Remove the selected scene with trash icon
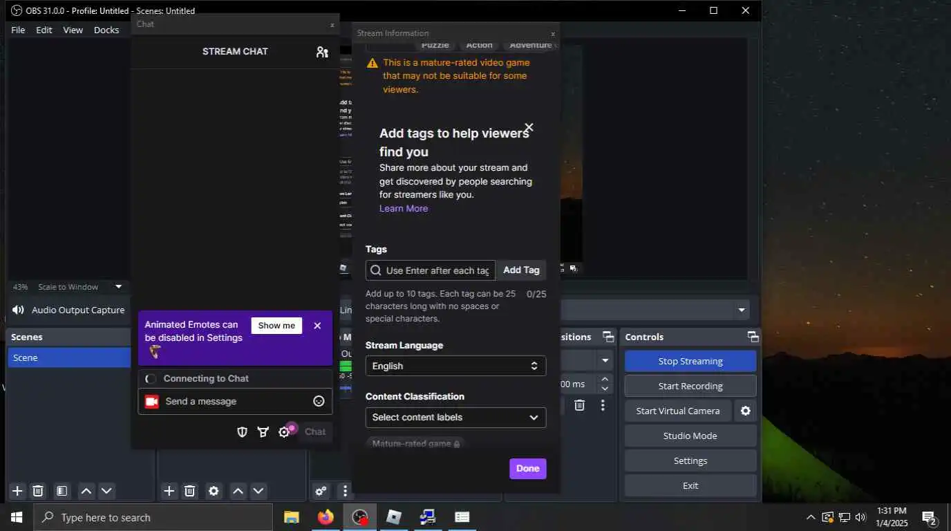 38,491
